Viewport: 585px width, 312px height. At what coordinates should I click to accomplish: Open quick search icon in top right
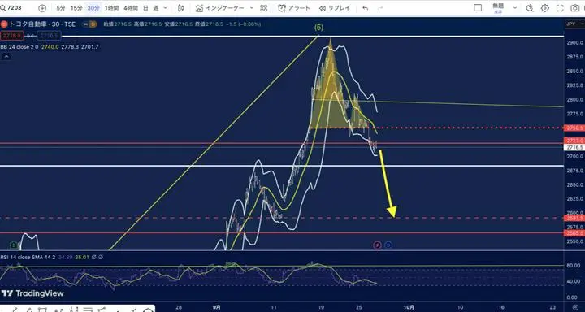pos(530,8)
